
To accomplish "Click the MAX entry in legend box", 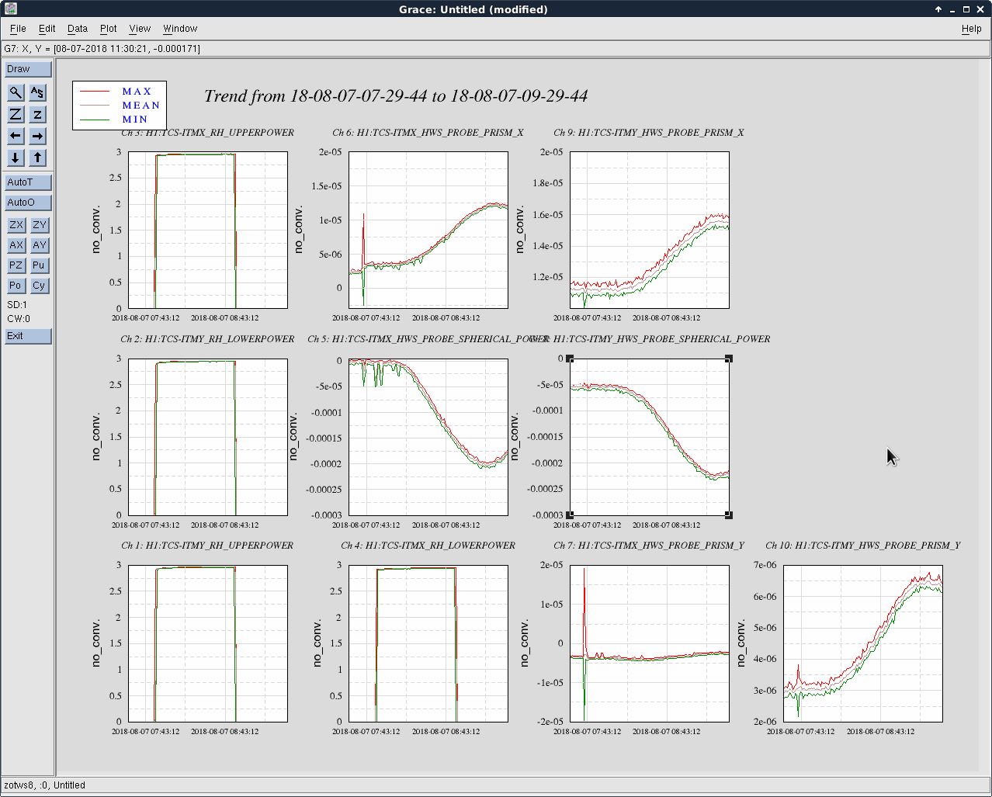I will point(137,92).
